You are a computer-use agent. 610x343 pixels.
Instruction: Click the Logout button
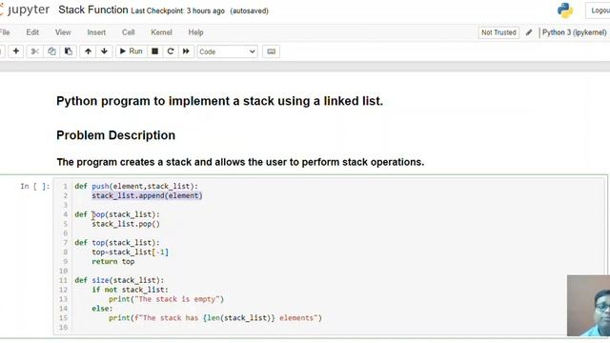599,10
